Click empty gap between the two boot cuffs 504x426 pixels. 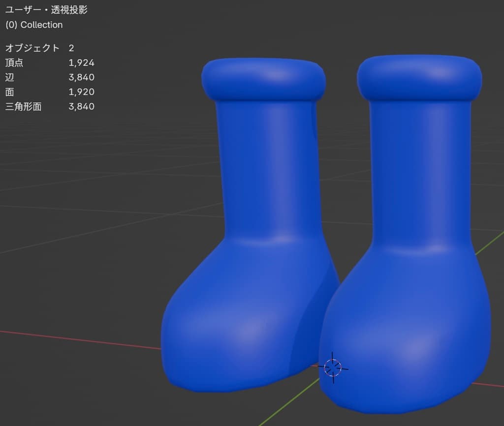point(341,79)
